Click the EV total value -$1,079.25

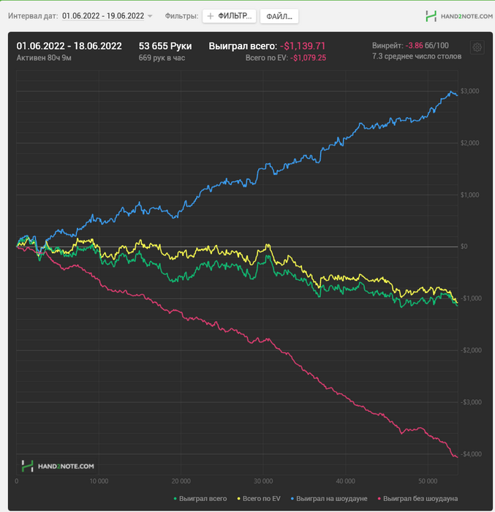pyautogui.click(x=309, y=58)
